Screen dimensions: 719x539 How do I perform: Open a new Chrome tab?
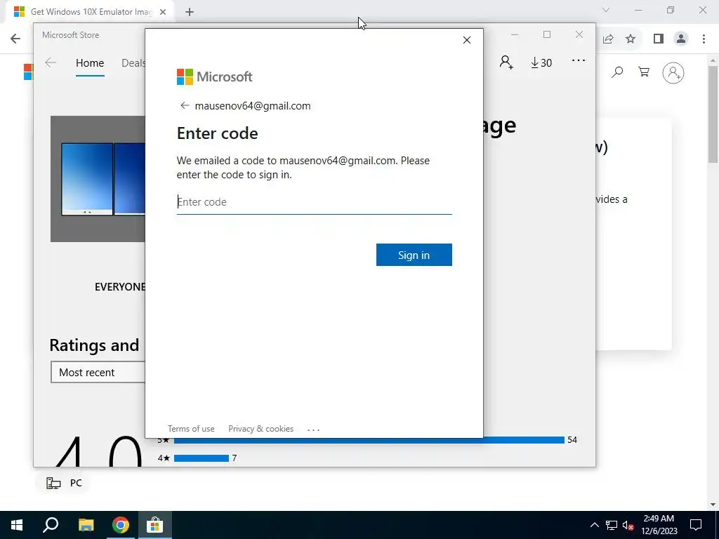pos(190,12)
